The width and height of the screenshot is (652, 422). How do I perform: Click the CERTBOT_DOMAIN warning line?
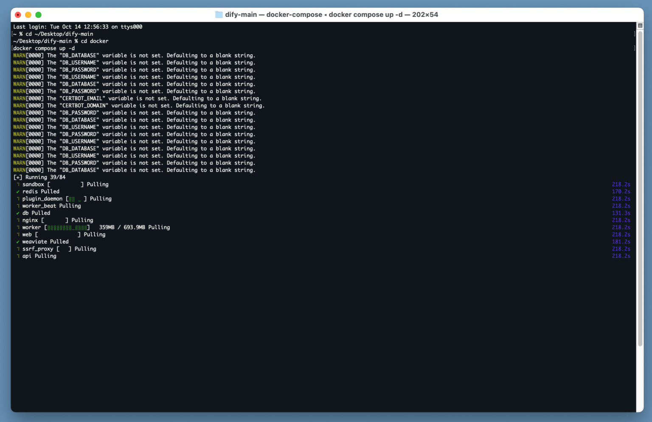[x=138, y=106]
